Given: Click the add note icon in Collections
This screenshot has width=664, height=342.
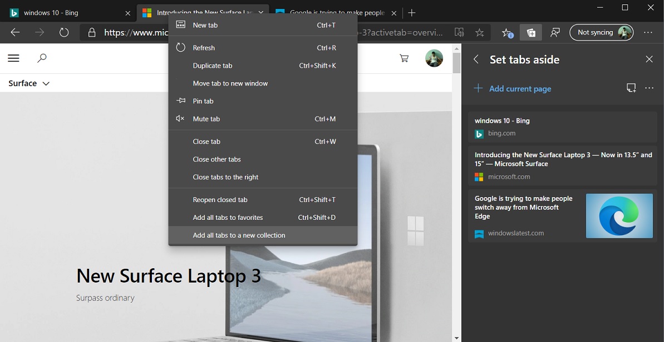Looking at the screenshot, I should coord(631,88).
